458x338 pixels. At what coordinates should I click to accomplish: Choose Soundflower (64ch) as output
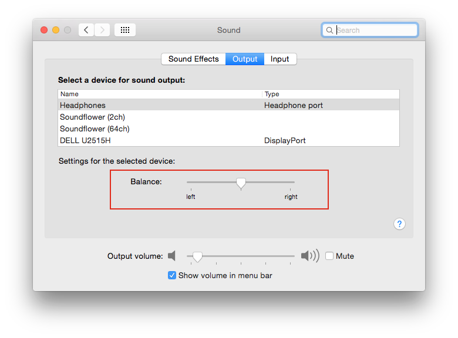(x=229, y=129)
